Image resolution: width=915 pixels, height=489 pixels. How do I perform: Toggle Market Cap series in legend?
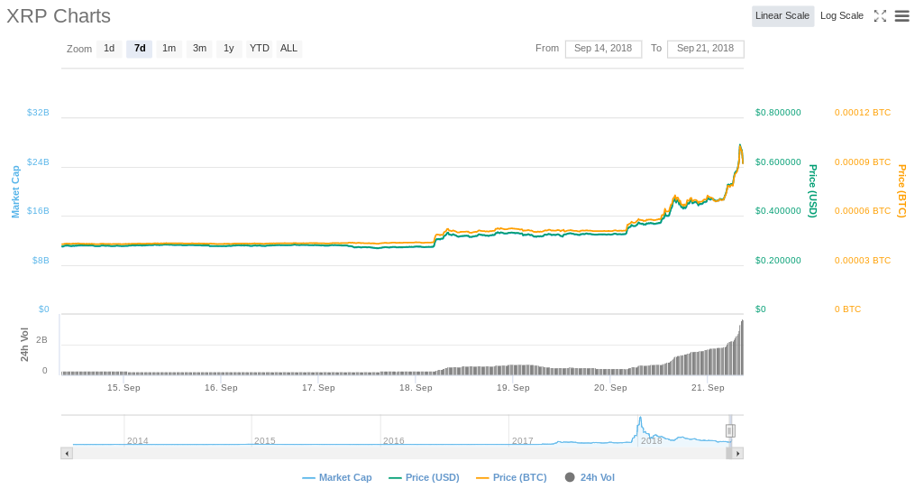tap(337, 477)
